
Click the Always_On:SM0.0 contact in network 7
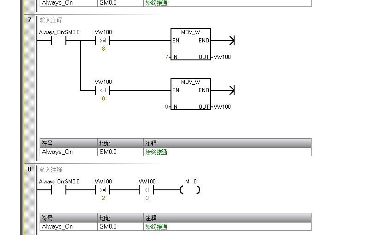tap(59, 41)
